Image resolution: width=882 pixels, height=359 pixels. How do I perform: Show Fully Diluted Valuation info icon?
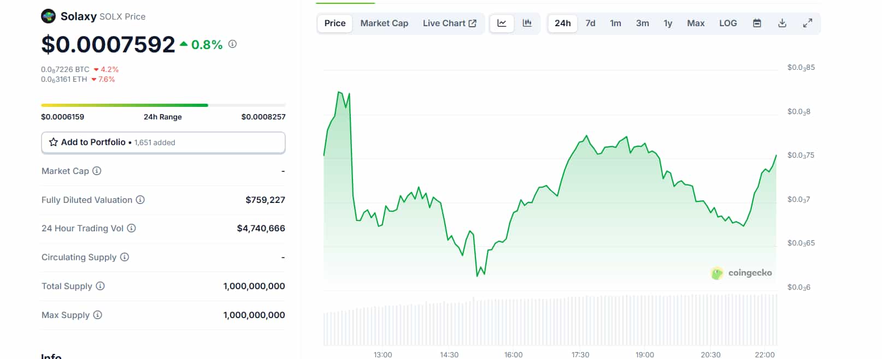(140, 200)
